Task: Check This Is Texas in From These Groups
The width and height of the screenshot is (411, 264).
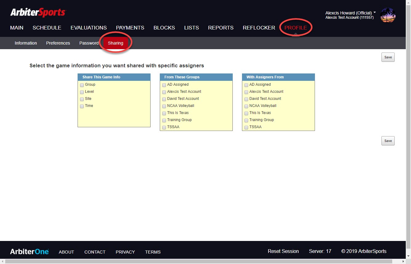Action: click(164, 113)
